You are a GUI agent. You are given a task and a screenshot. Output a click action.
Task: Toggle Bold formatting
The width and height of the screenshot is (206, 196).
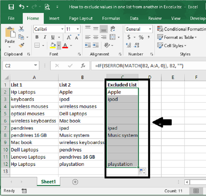(x=37, y=37)
